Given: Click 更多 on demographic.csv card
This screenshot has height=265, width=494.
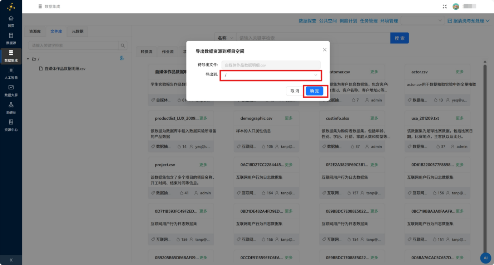Looking at the screenshot, I should [x=289, y=118].
